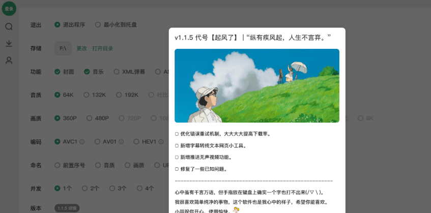The height and width of the screenshot is (213, 431).
Task: Click the Wind Rises banner image
Action: 257,85
